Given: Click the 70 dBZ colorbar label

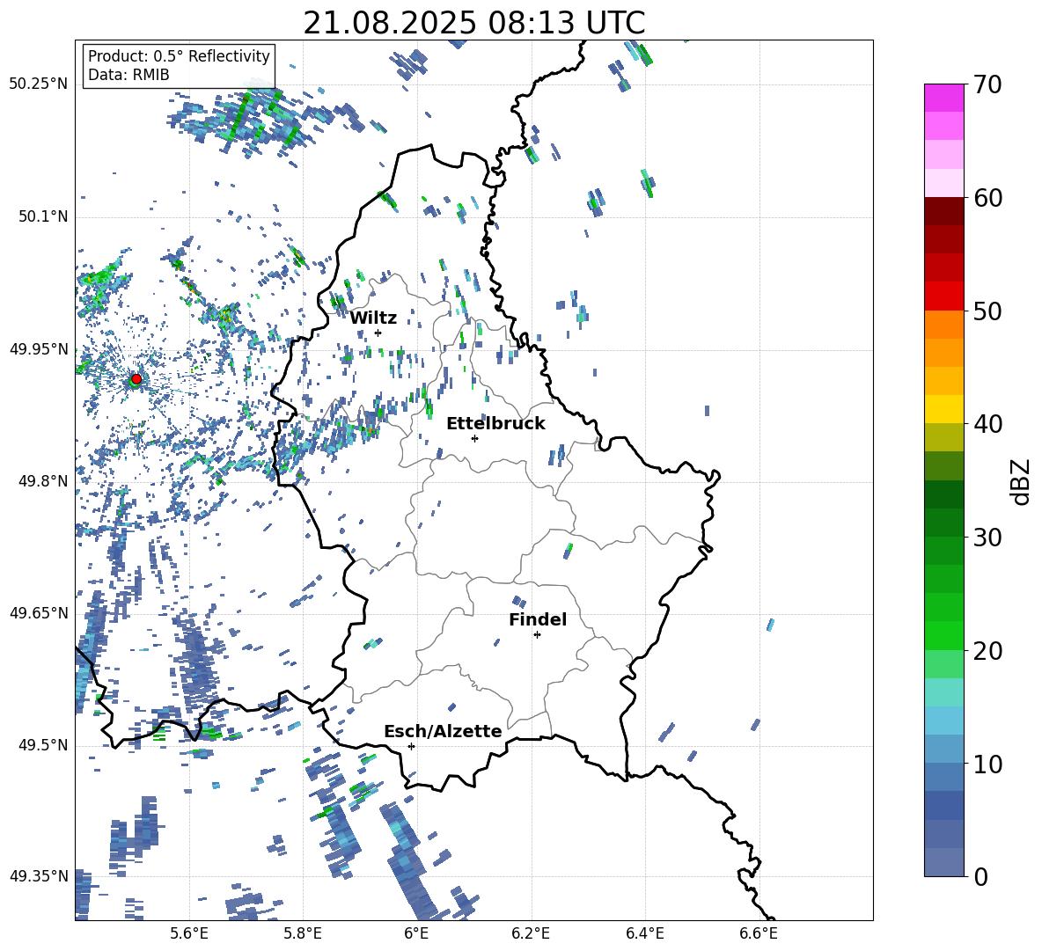Looking at the screenshot, I should coord(988,84).
